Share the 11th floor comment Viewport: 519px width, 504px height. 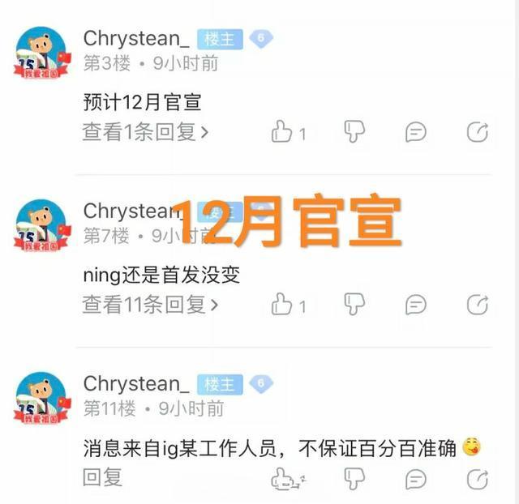[478, 479]
